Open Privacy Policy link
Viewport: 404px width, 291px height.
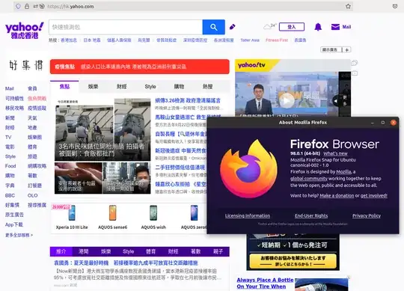click(x=367, y=215)
